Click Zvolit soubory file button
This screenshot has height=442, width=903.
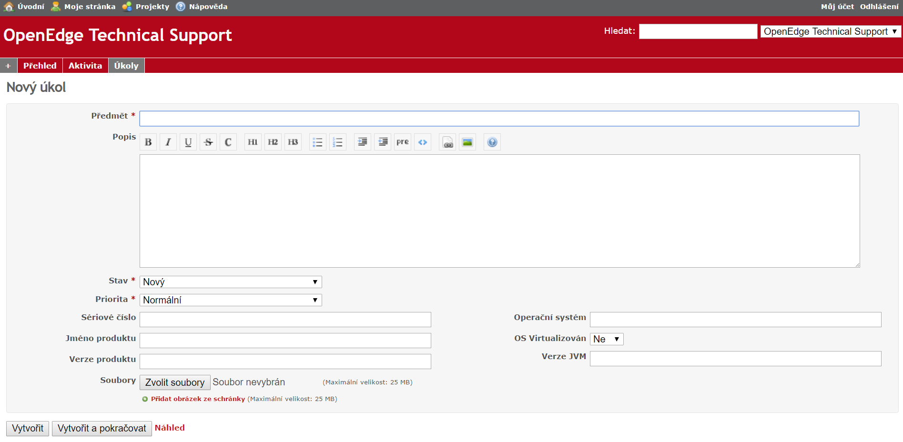coord(175,382)
